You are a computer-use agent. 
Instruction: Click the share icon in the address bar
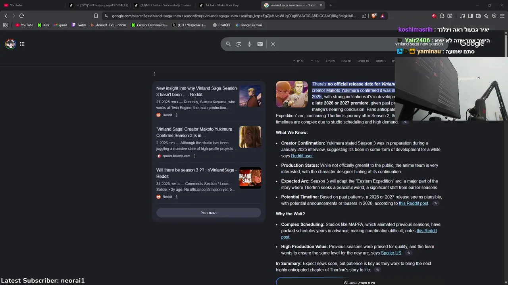point(364,16)
